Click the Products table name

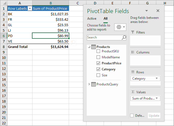(x=103, y=47)
